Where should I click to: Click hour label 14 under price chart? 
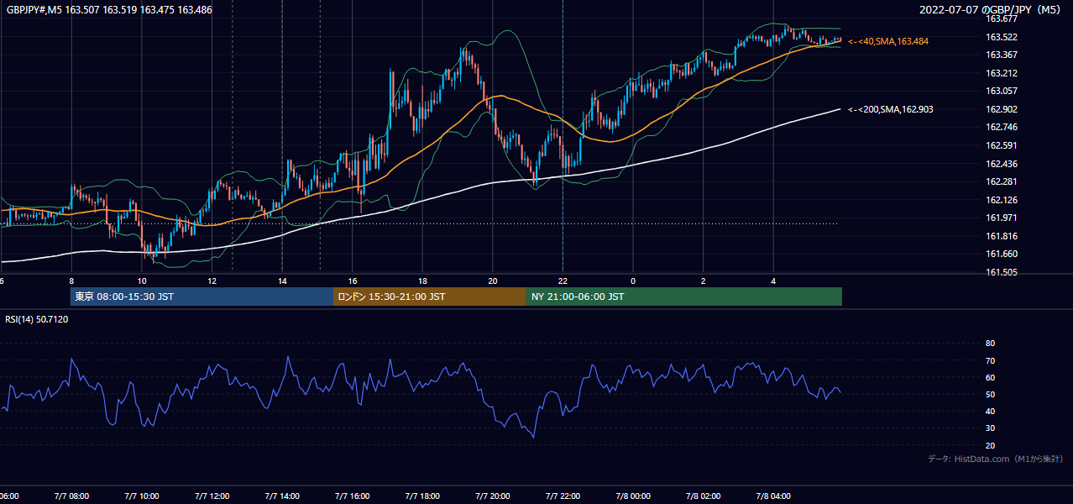click(x=283, y=281)
